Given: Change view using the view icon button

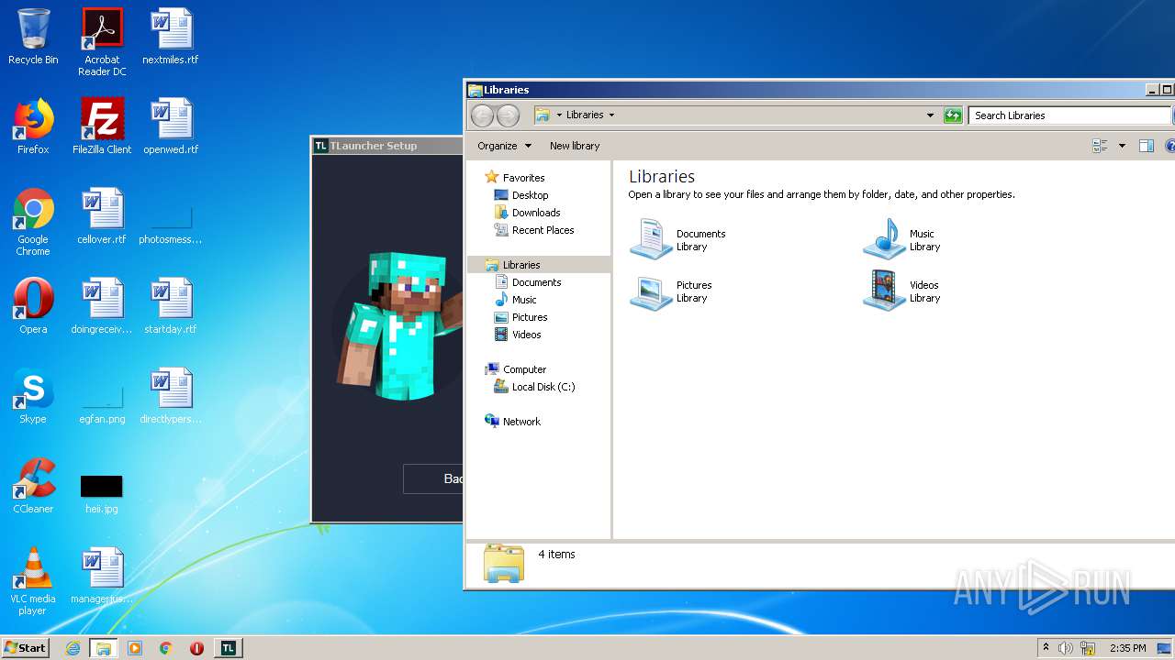Looking at the screenshot, I should [x=1100, y=146].
